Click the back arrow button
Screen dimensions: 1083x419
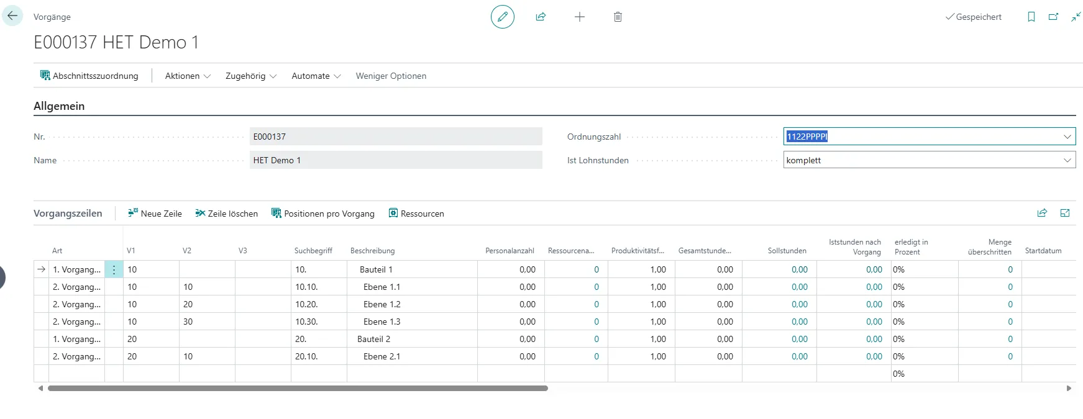pos(12,16)
